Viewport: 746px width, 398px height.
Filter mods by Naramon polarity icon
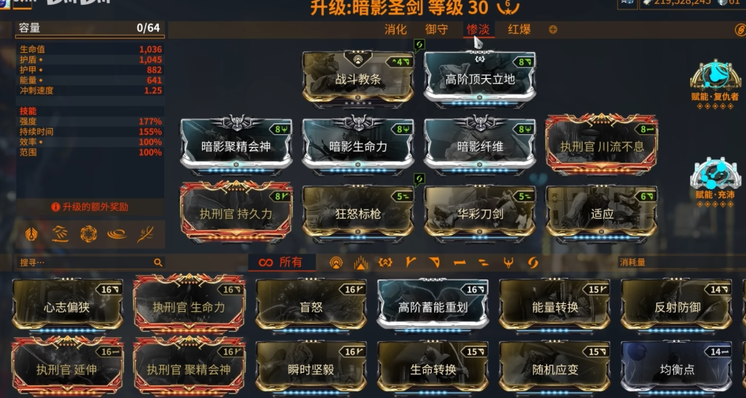point(459,262)
